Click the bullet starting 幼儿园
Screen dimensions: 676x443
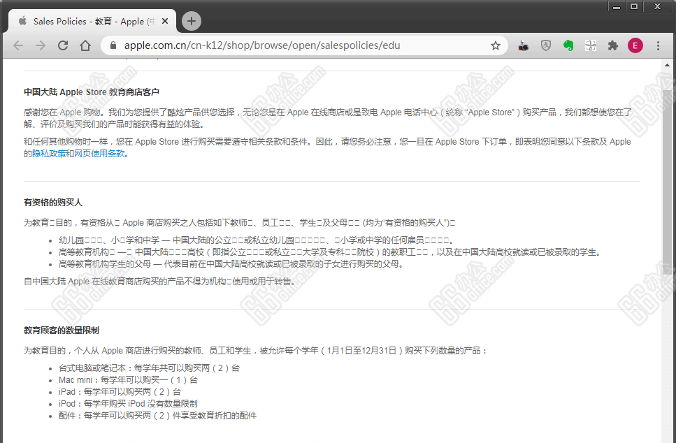click(x=256, y=240)
